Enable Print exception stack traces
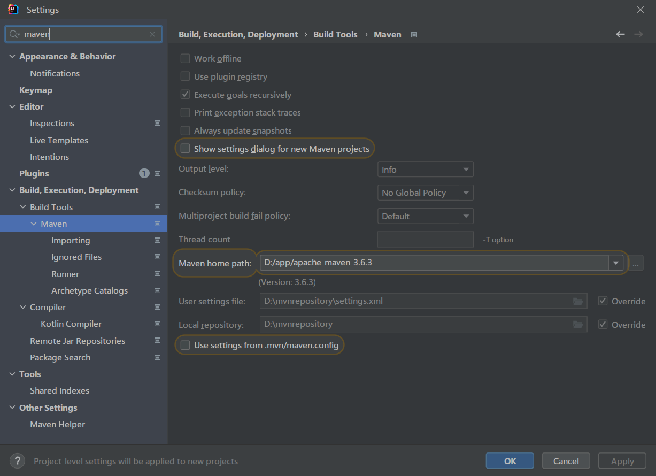The width and height of the screenshot is (656, 476). pyautogui.click(x=185, y=112)
